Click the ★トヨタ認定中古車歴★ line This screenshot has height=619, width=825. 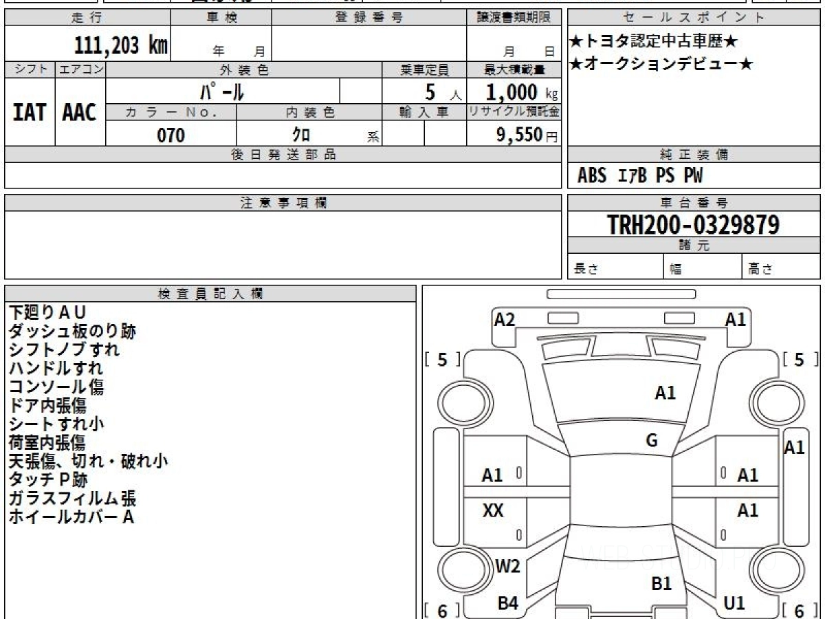[x=654, y=42]
